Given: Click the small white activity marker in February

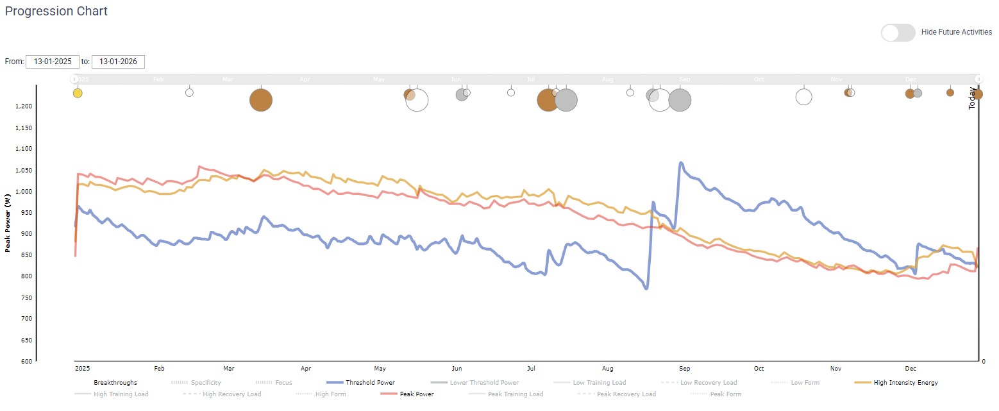Looking at the screenshot, I should [189, 92].
